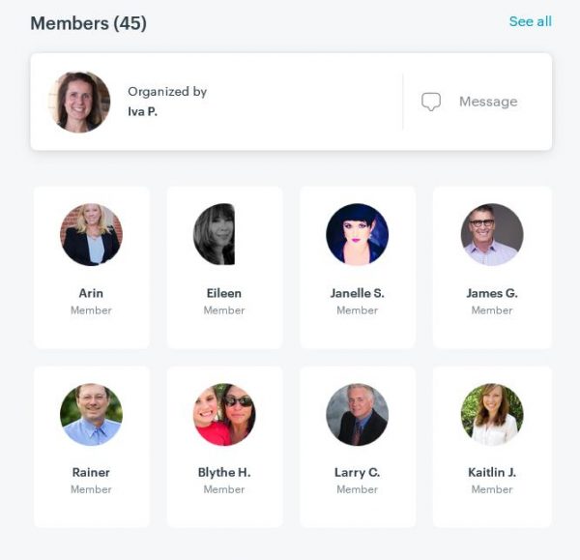580x560 pixels.
Task: Open Blythe H.'s profile picture
Action: point(224,414)
